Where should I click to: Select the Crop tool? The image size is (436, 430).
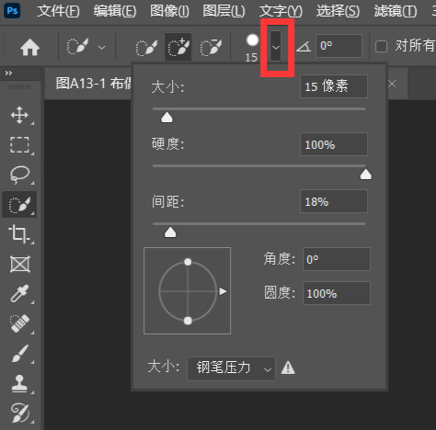(19, 234)
